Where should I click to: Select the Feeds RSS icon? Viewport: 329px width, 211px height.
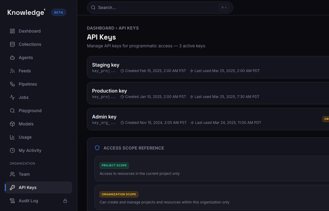(x=12, y=71)
